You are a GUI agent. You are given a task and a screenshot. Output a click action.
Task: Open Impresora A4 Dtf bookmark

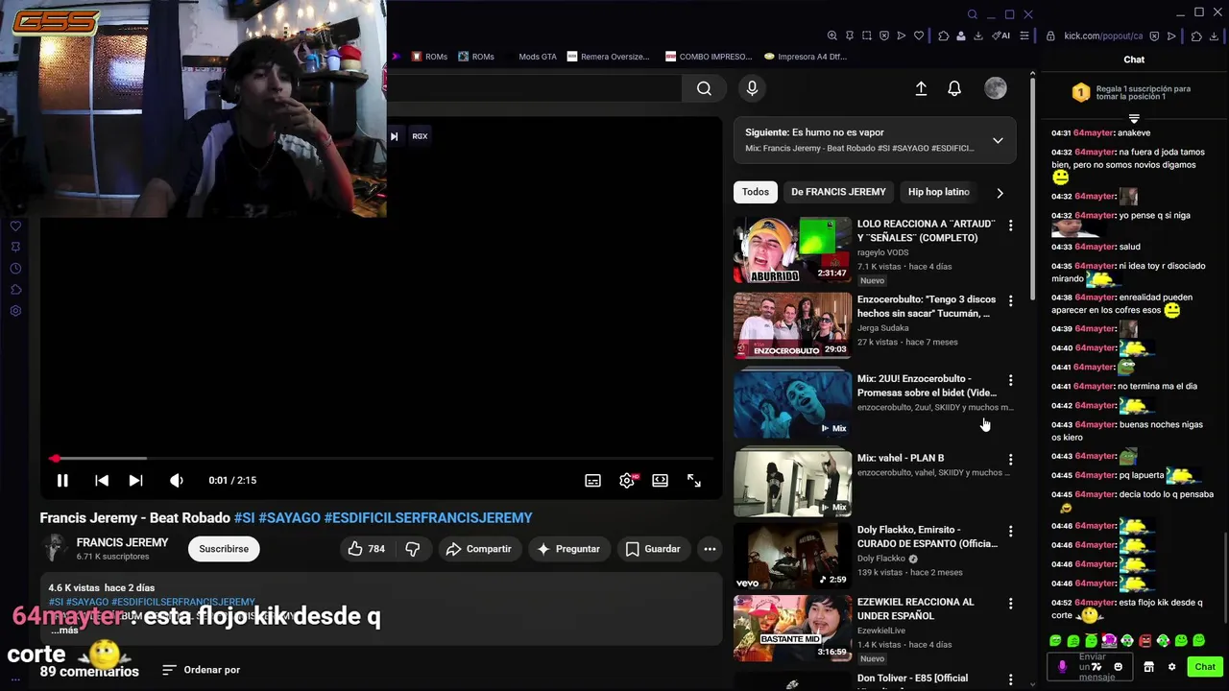point(806,57)
